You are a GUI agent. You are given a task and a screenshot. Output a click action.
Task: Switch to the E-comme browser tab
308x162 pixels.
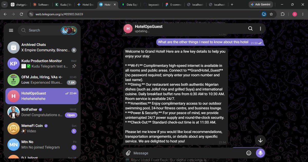(173, 5)
